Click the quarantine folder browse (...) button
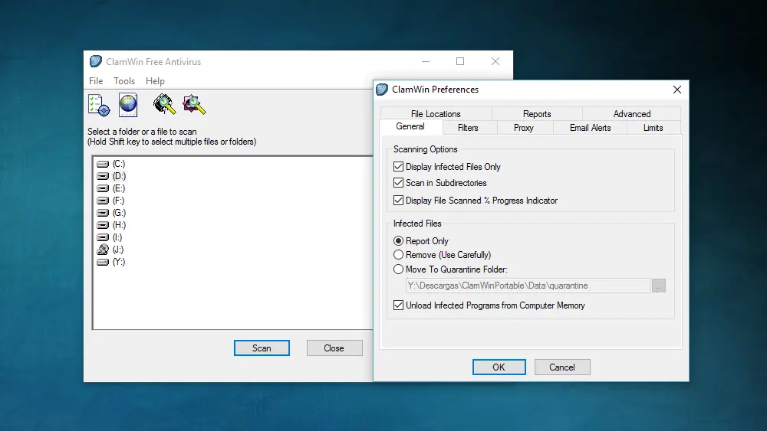 pyautogui.click(x=658, y=286)
